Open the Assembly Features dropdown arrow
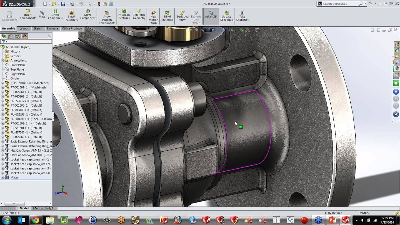 (124, 23)
